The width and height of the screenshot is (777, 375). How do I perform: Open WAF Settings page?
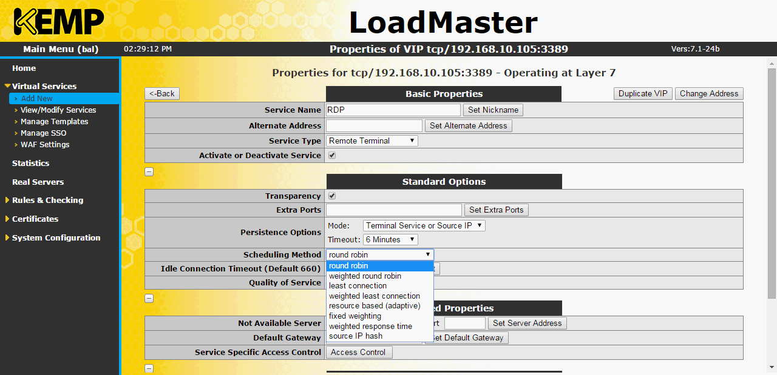pos(45,145)
